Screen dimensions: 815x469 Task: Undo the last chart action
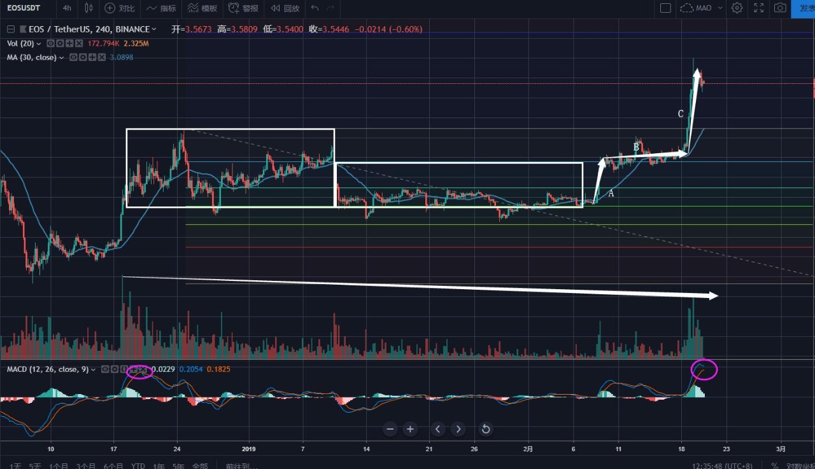(315, 8)
